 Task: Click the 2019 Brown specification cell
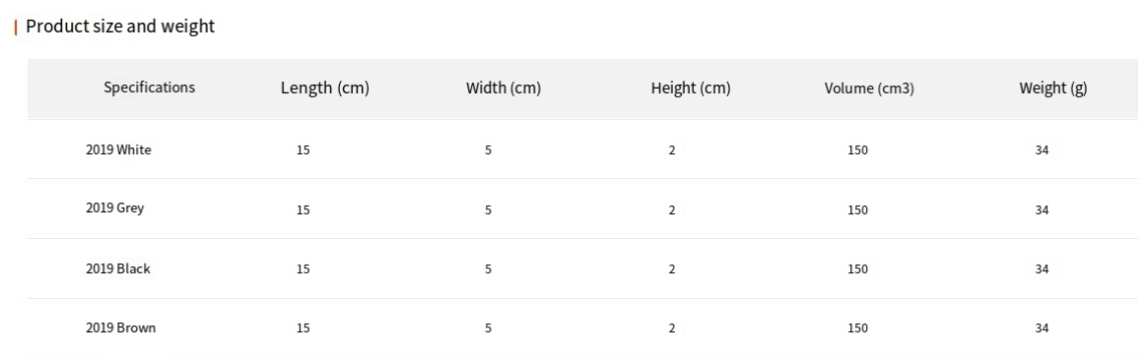tap(120, 327)
